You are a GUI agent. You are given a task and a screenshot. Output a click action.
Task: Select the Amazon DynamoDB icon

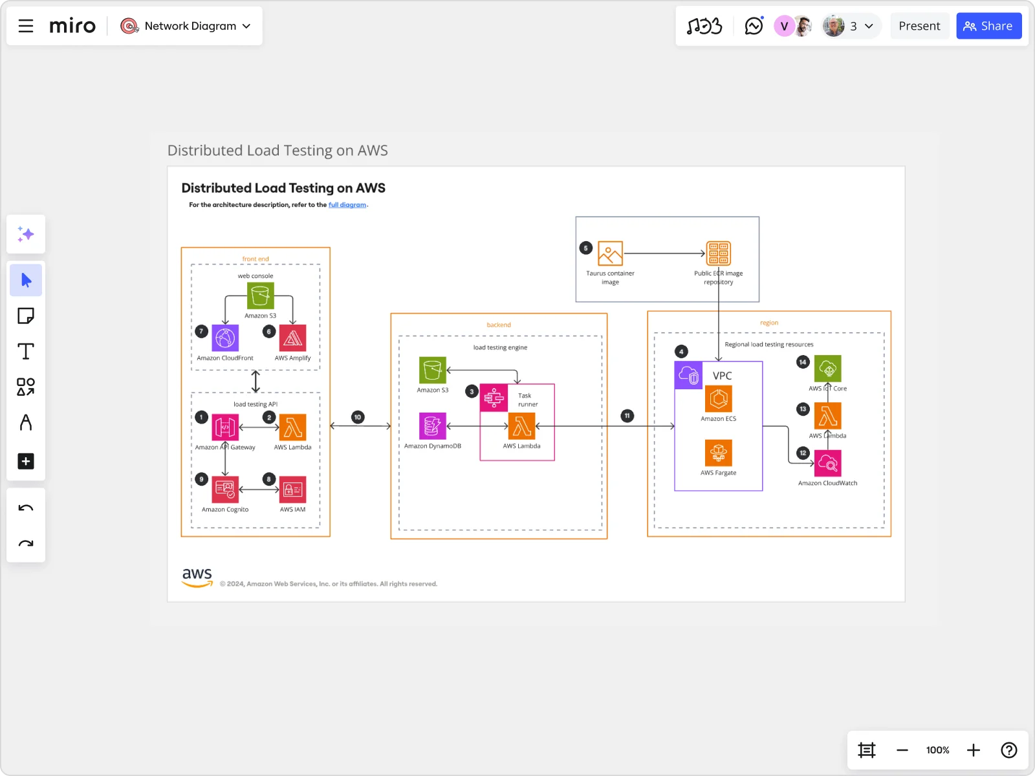[x=433, y=426]
